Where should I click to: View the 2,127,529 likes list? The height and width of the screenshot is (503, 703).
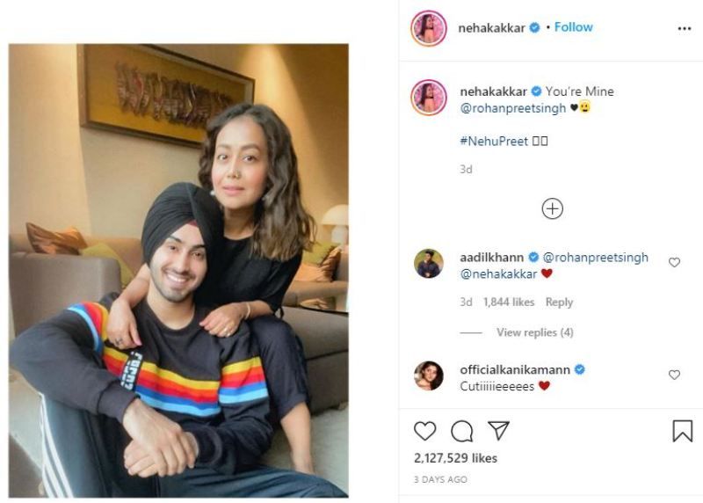point(455,458)
